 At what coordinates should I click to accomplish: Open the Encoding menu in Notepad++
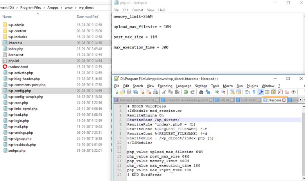[165, 86]
